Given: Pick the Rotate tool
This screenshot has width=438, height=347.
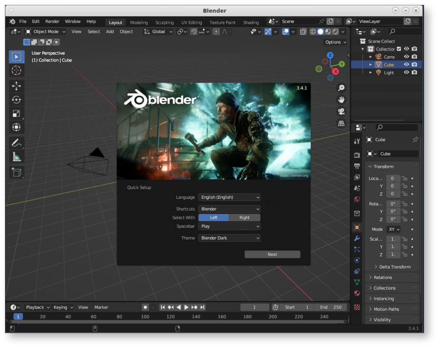Looking at the screenshot, I should [17, 100].
